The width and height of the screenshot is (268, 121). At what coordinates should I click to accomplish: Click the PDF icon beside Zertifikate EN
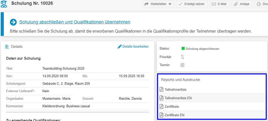coord(161,115)
